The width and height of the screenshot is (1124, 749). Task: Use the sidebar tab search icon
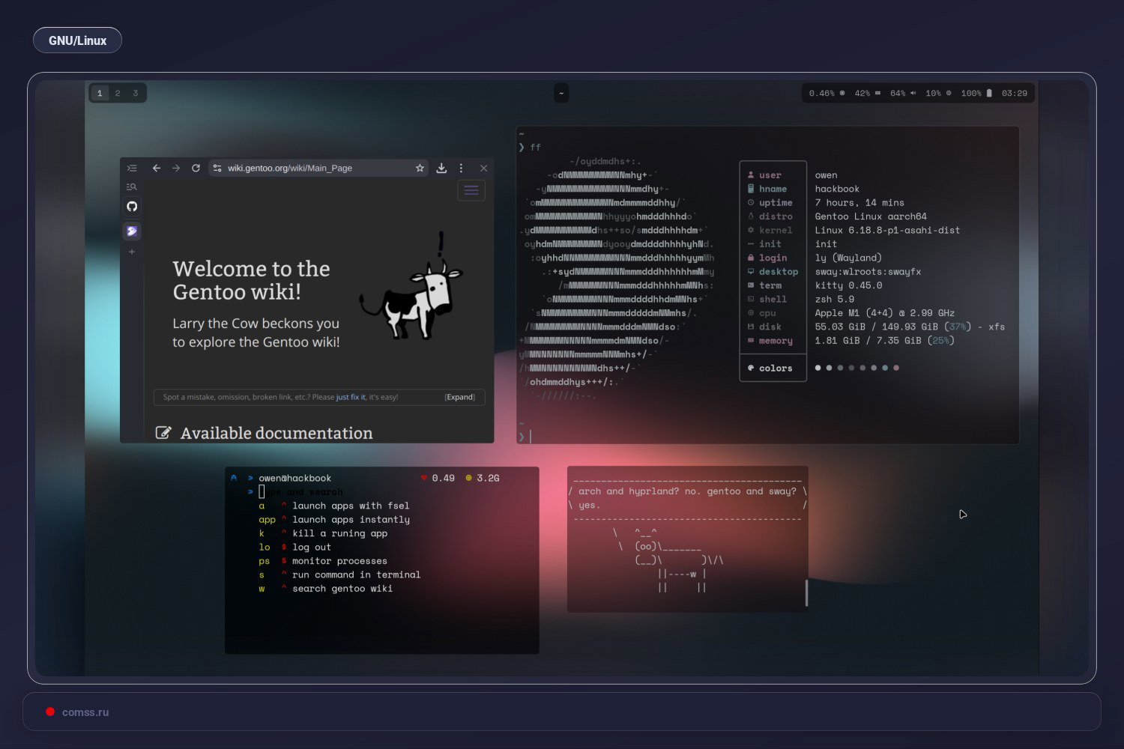click(132, 187)
